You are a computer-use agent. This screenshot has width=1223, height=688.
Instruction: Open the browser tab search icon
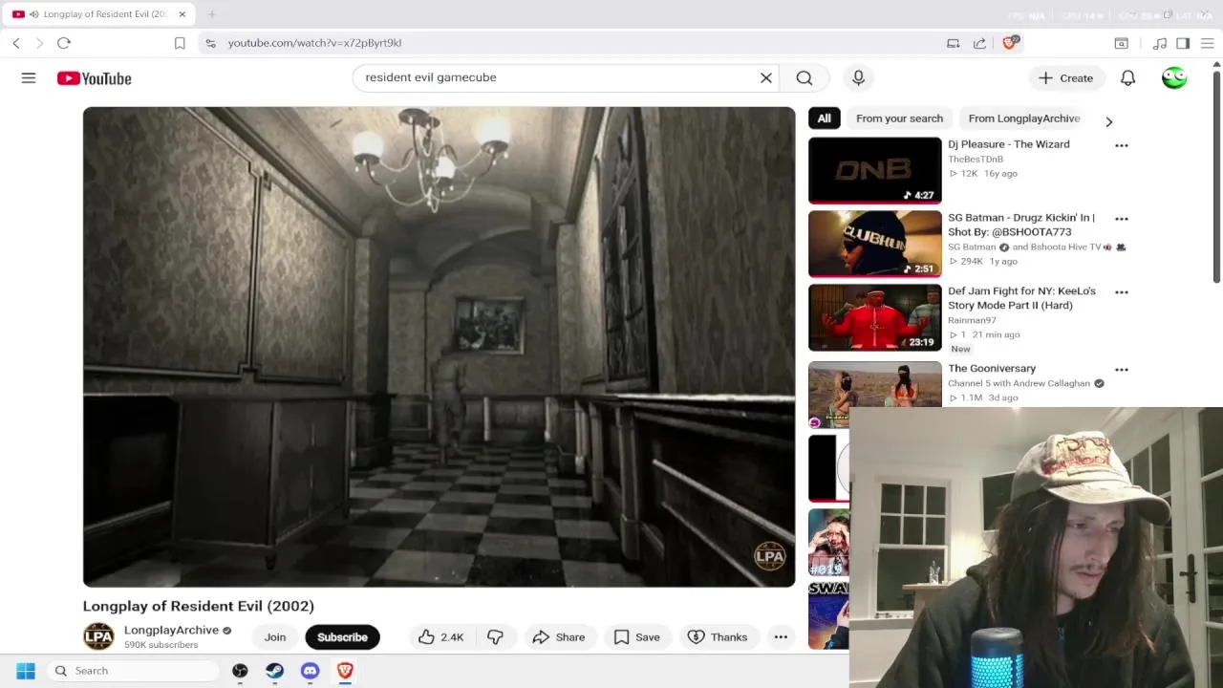(1122, 43)
